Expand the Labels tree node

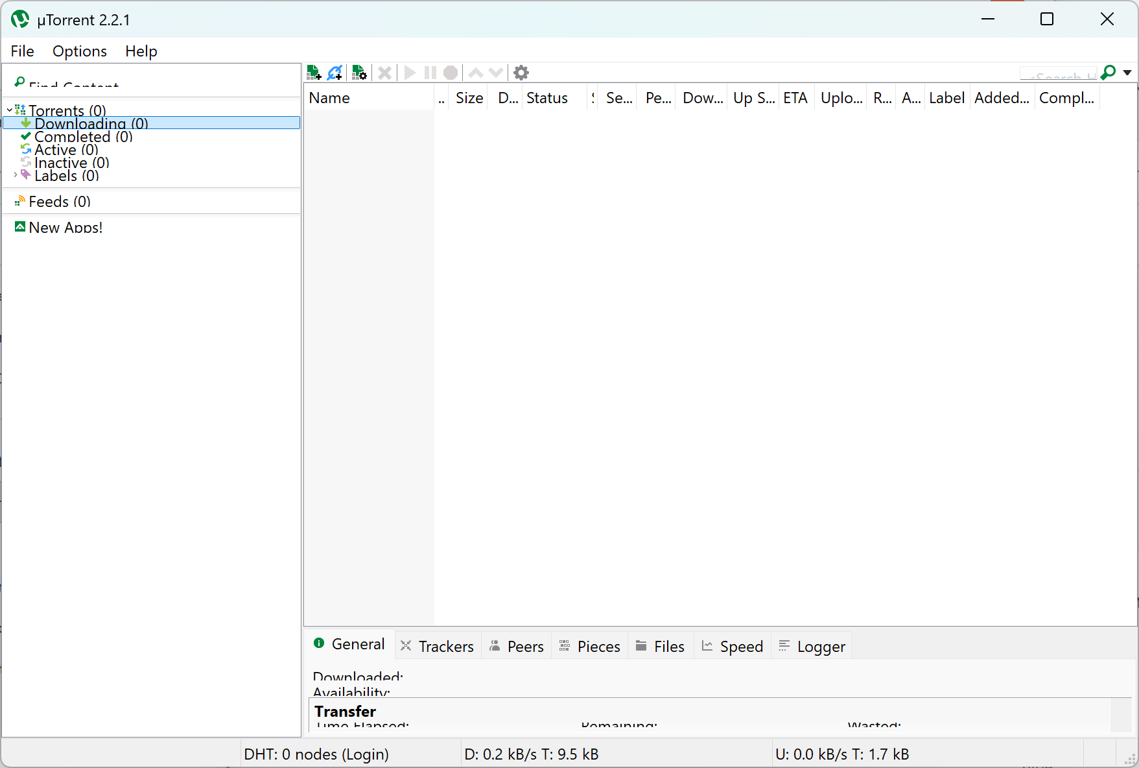16,175
